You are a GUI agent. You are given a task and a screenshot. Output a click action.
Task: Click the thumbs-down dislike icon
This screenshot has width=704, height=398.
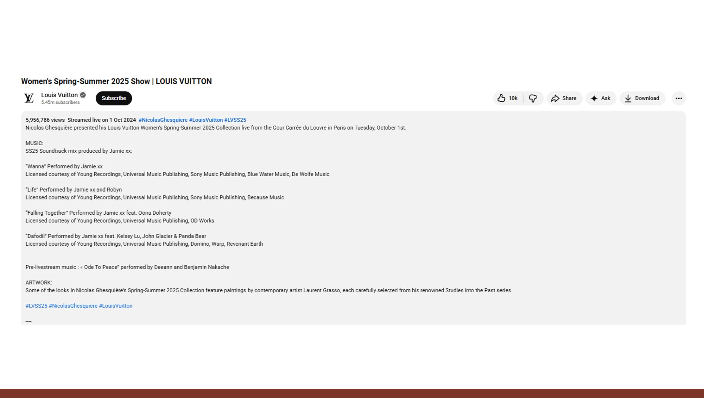click(x=533, y=98)
